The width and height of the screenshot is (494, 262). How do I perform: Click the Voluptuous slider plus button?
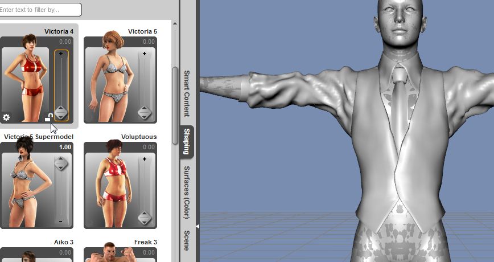click(145, 159)
